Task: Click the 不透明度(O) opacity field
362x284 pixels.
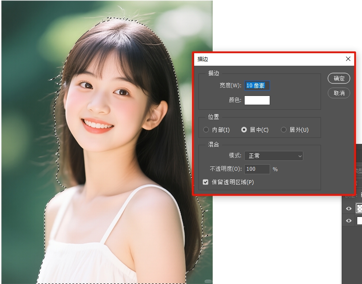Action: pyautogui.click(x=256, y=169)
